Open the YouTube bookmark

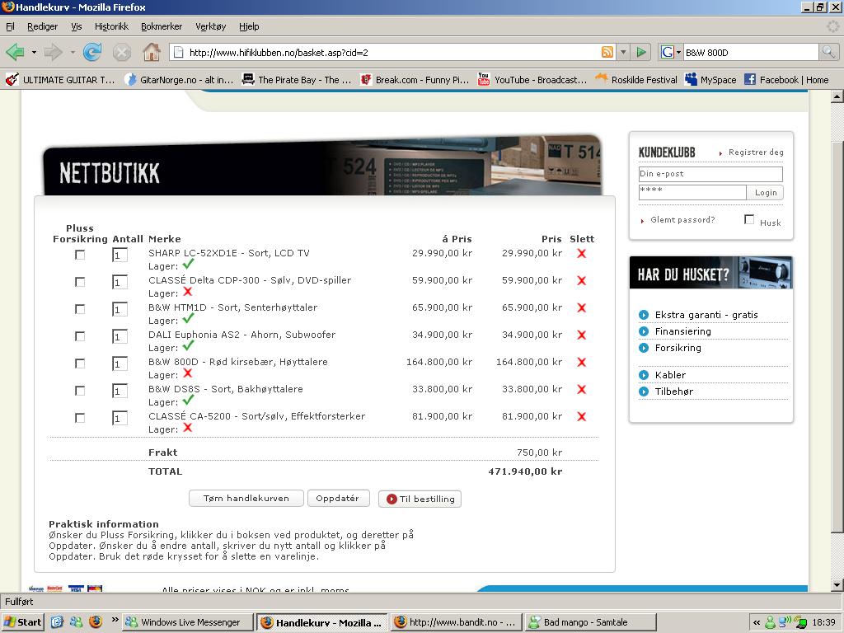click(x=532, y=80)
